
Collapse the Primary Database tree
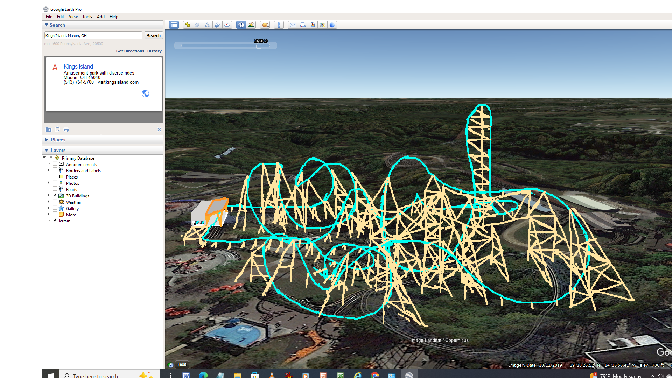coord(44,157)
